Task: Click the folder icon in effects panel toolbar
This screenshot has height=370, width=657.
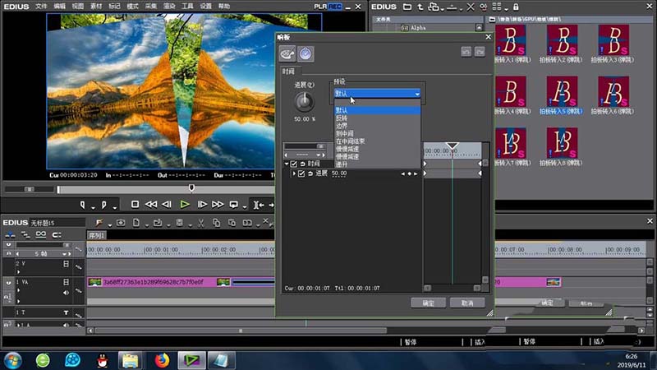Action: 407,7
